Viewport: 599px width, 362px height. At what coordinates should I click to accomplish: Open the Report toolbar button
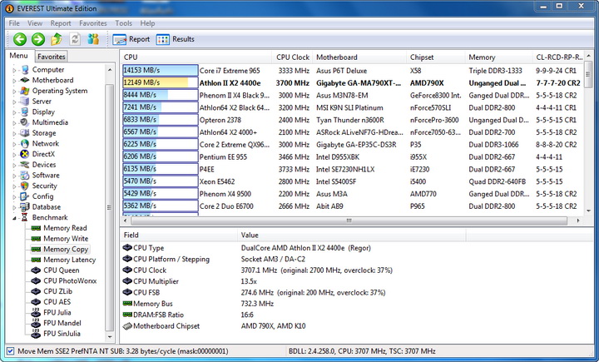pos(131,39)
